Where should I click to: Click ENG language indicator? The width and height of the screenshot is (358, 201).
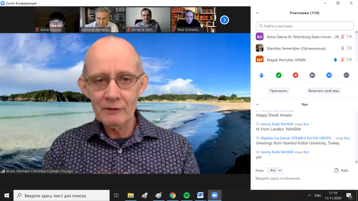[318, 196]
